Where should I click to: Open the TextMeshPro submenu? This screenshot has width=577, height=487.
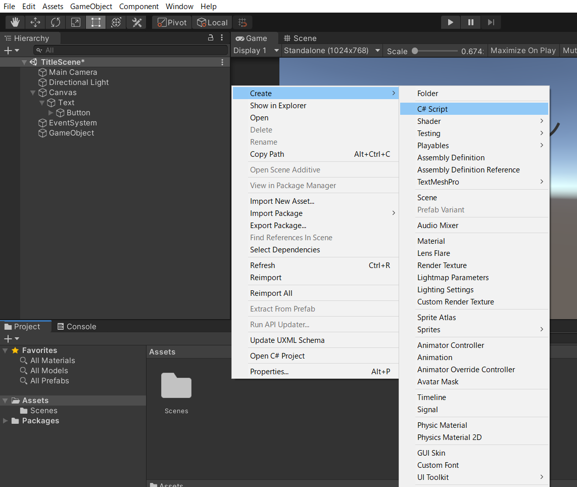pyautogui.click(x=474, y=182)
